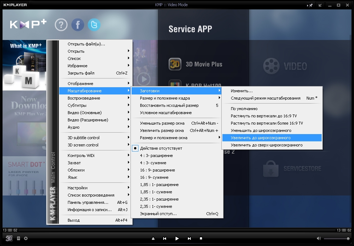
Task: Adjust the volume slider
Action: 337,239
